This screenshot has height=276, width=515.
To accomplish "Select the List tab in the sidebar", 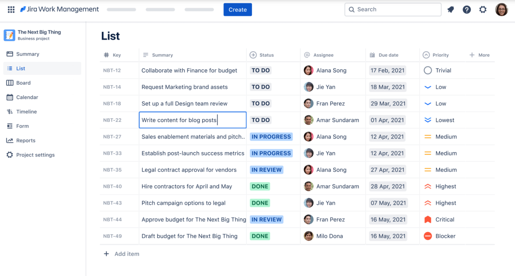I will click(x=20, y=68).
